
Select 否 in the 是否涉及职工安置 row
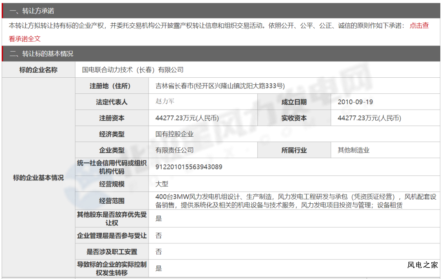(159, 252)
